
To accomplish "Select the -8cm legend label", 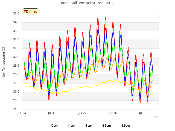I will point(88,126).
